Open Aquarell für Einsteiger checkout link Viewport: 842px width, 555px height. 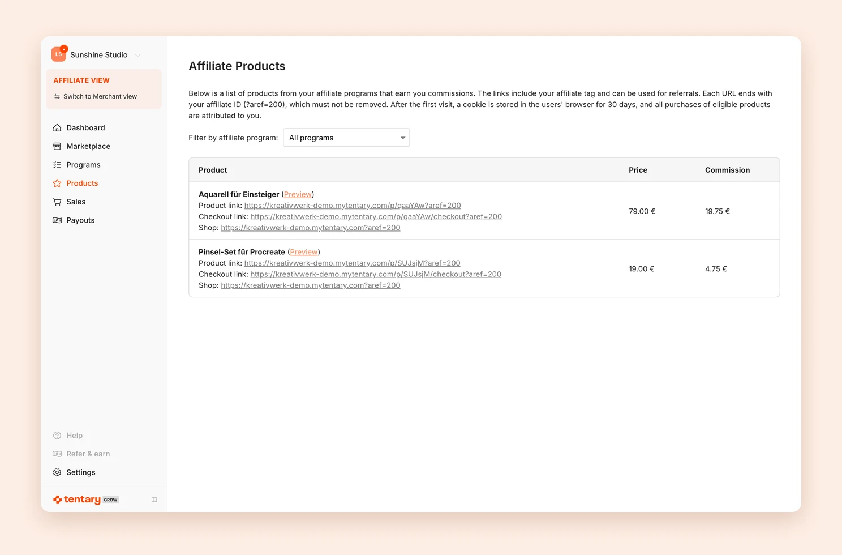point(376,216)
